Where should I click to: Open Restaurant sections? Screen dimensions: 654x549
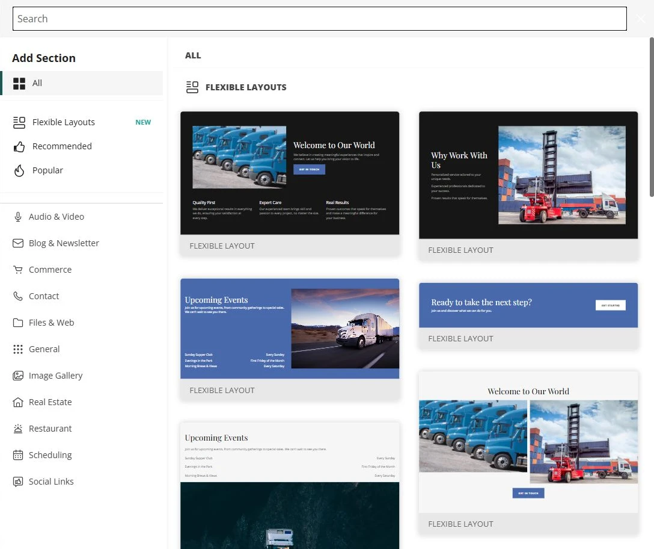pos(82,429)
